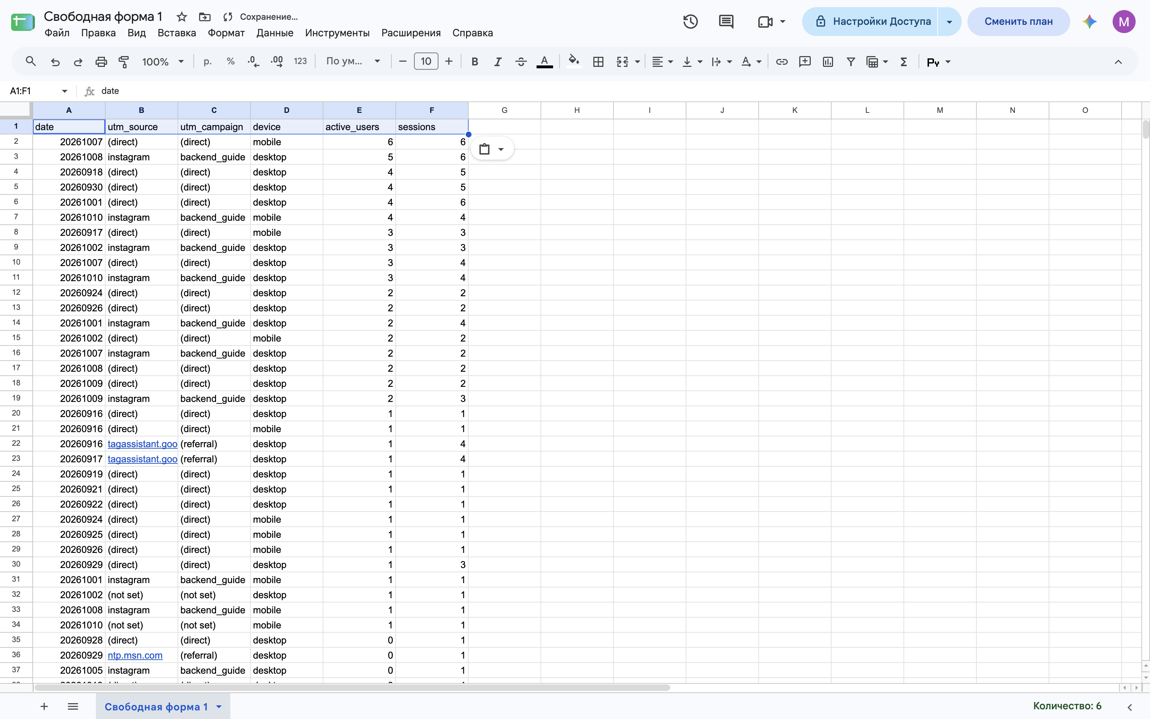
Task: Increase font size with plus button
Action: click(448, 61)
